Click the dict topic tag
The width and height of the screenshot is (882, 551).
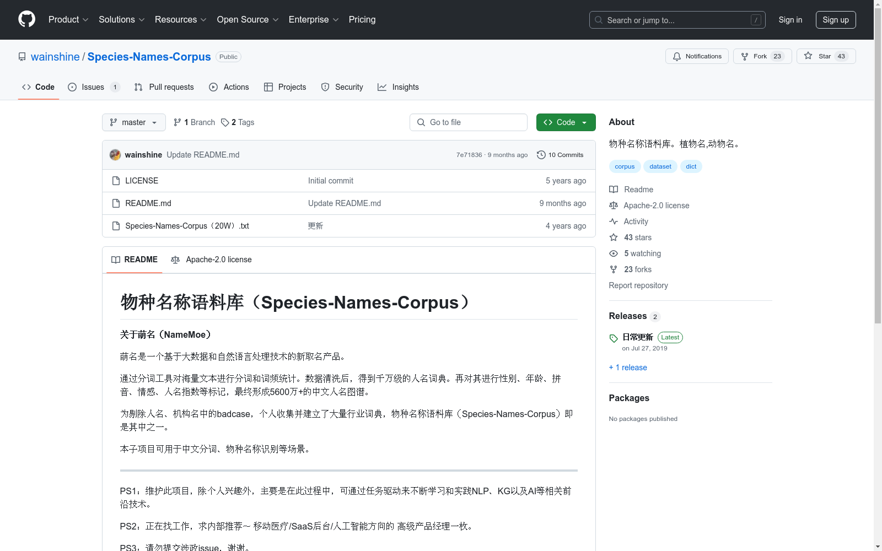[691, 166]
